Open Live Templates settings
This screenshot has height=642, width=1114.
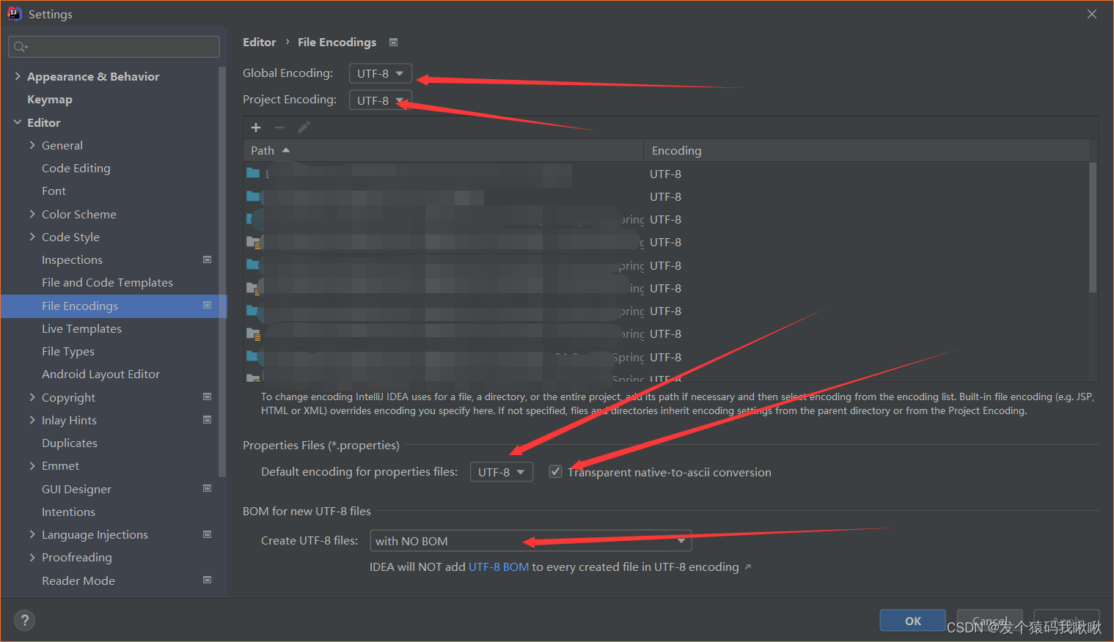81,328
